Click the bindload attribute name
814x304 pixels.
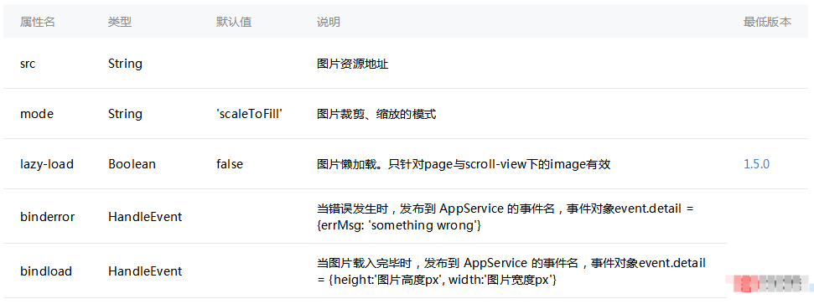45,271
